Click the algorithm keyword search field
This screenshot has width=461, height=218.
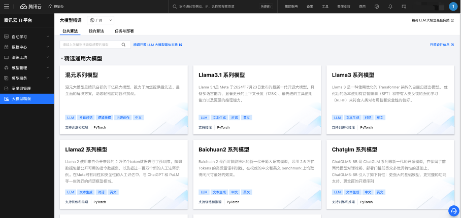tap(90, 45)
